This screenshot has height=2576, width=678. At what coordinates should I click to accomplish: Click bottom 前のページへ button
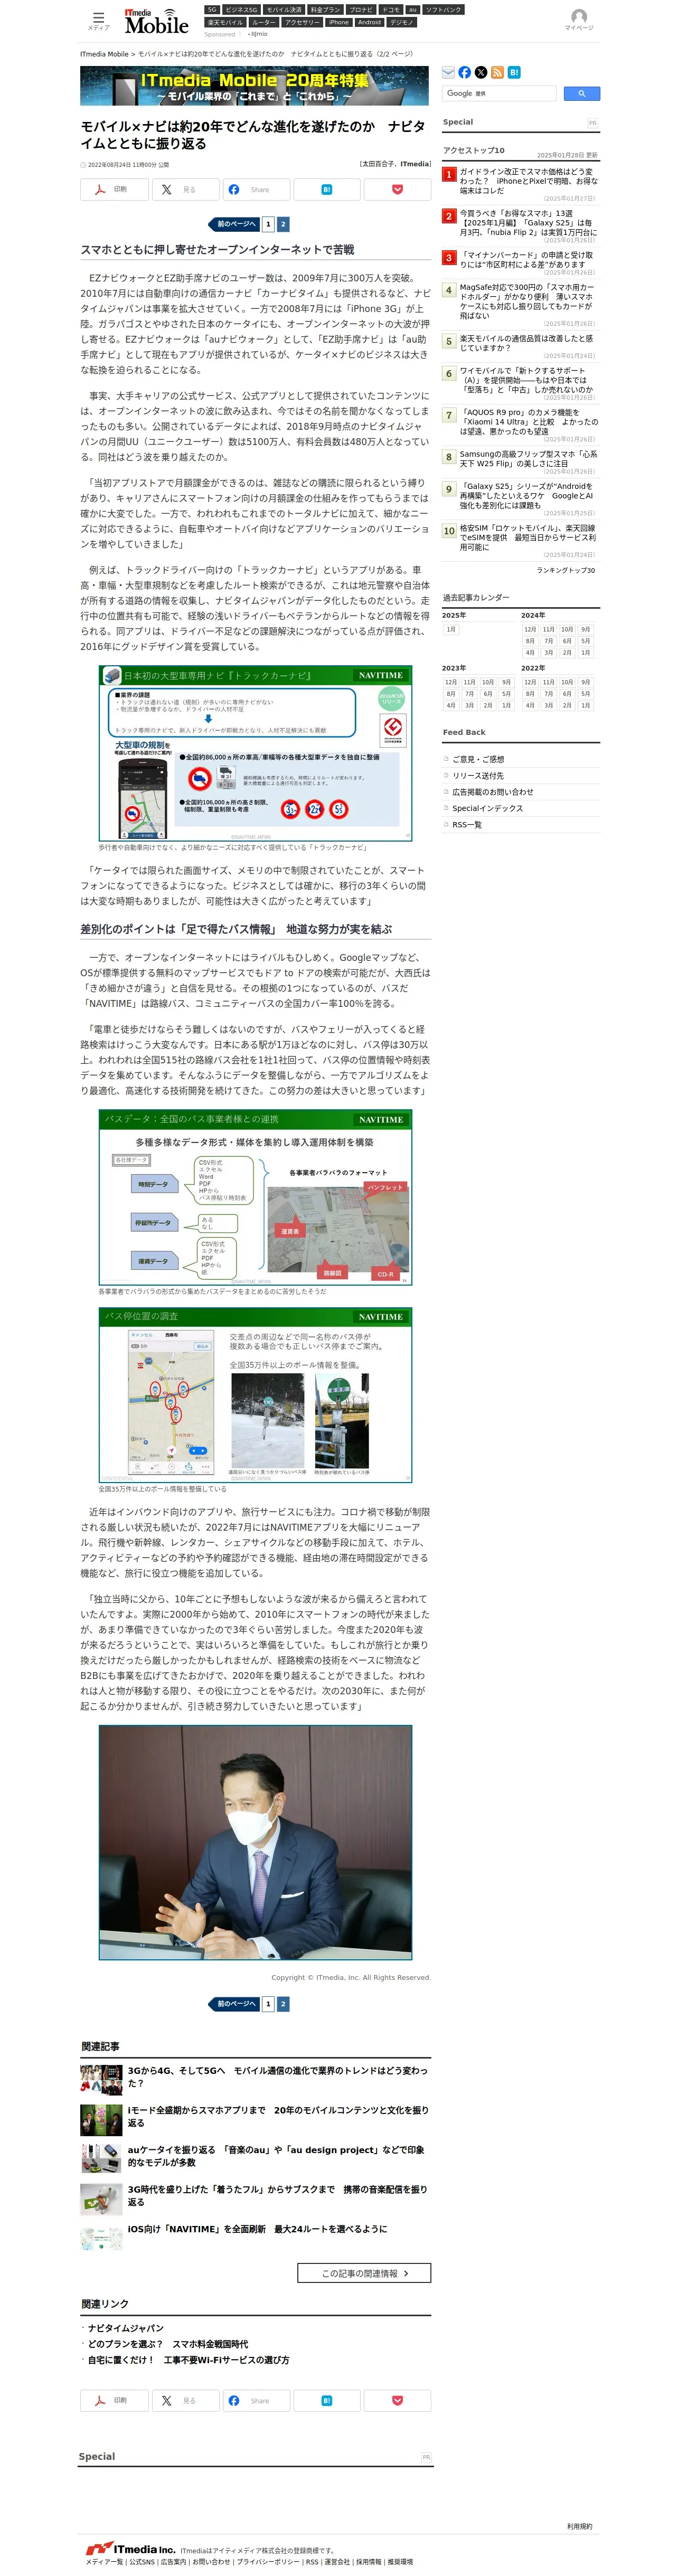click(234, 2003)
